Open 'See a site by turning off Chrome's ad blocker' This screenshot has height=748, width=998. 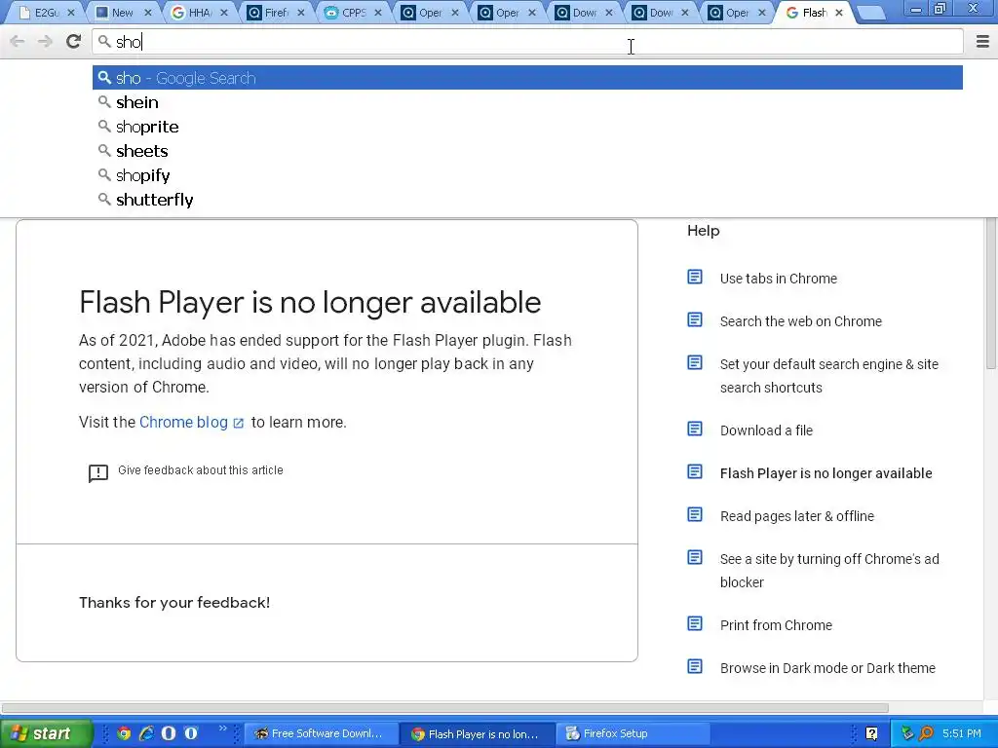click(x=829, y=571)
